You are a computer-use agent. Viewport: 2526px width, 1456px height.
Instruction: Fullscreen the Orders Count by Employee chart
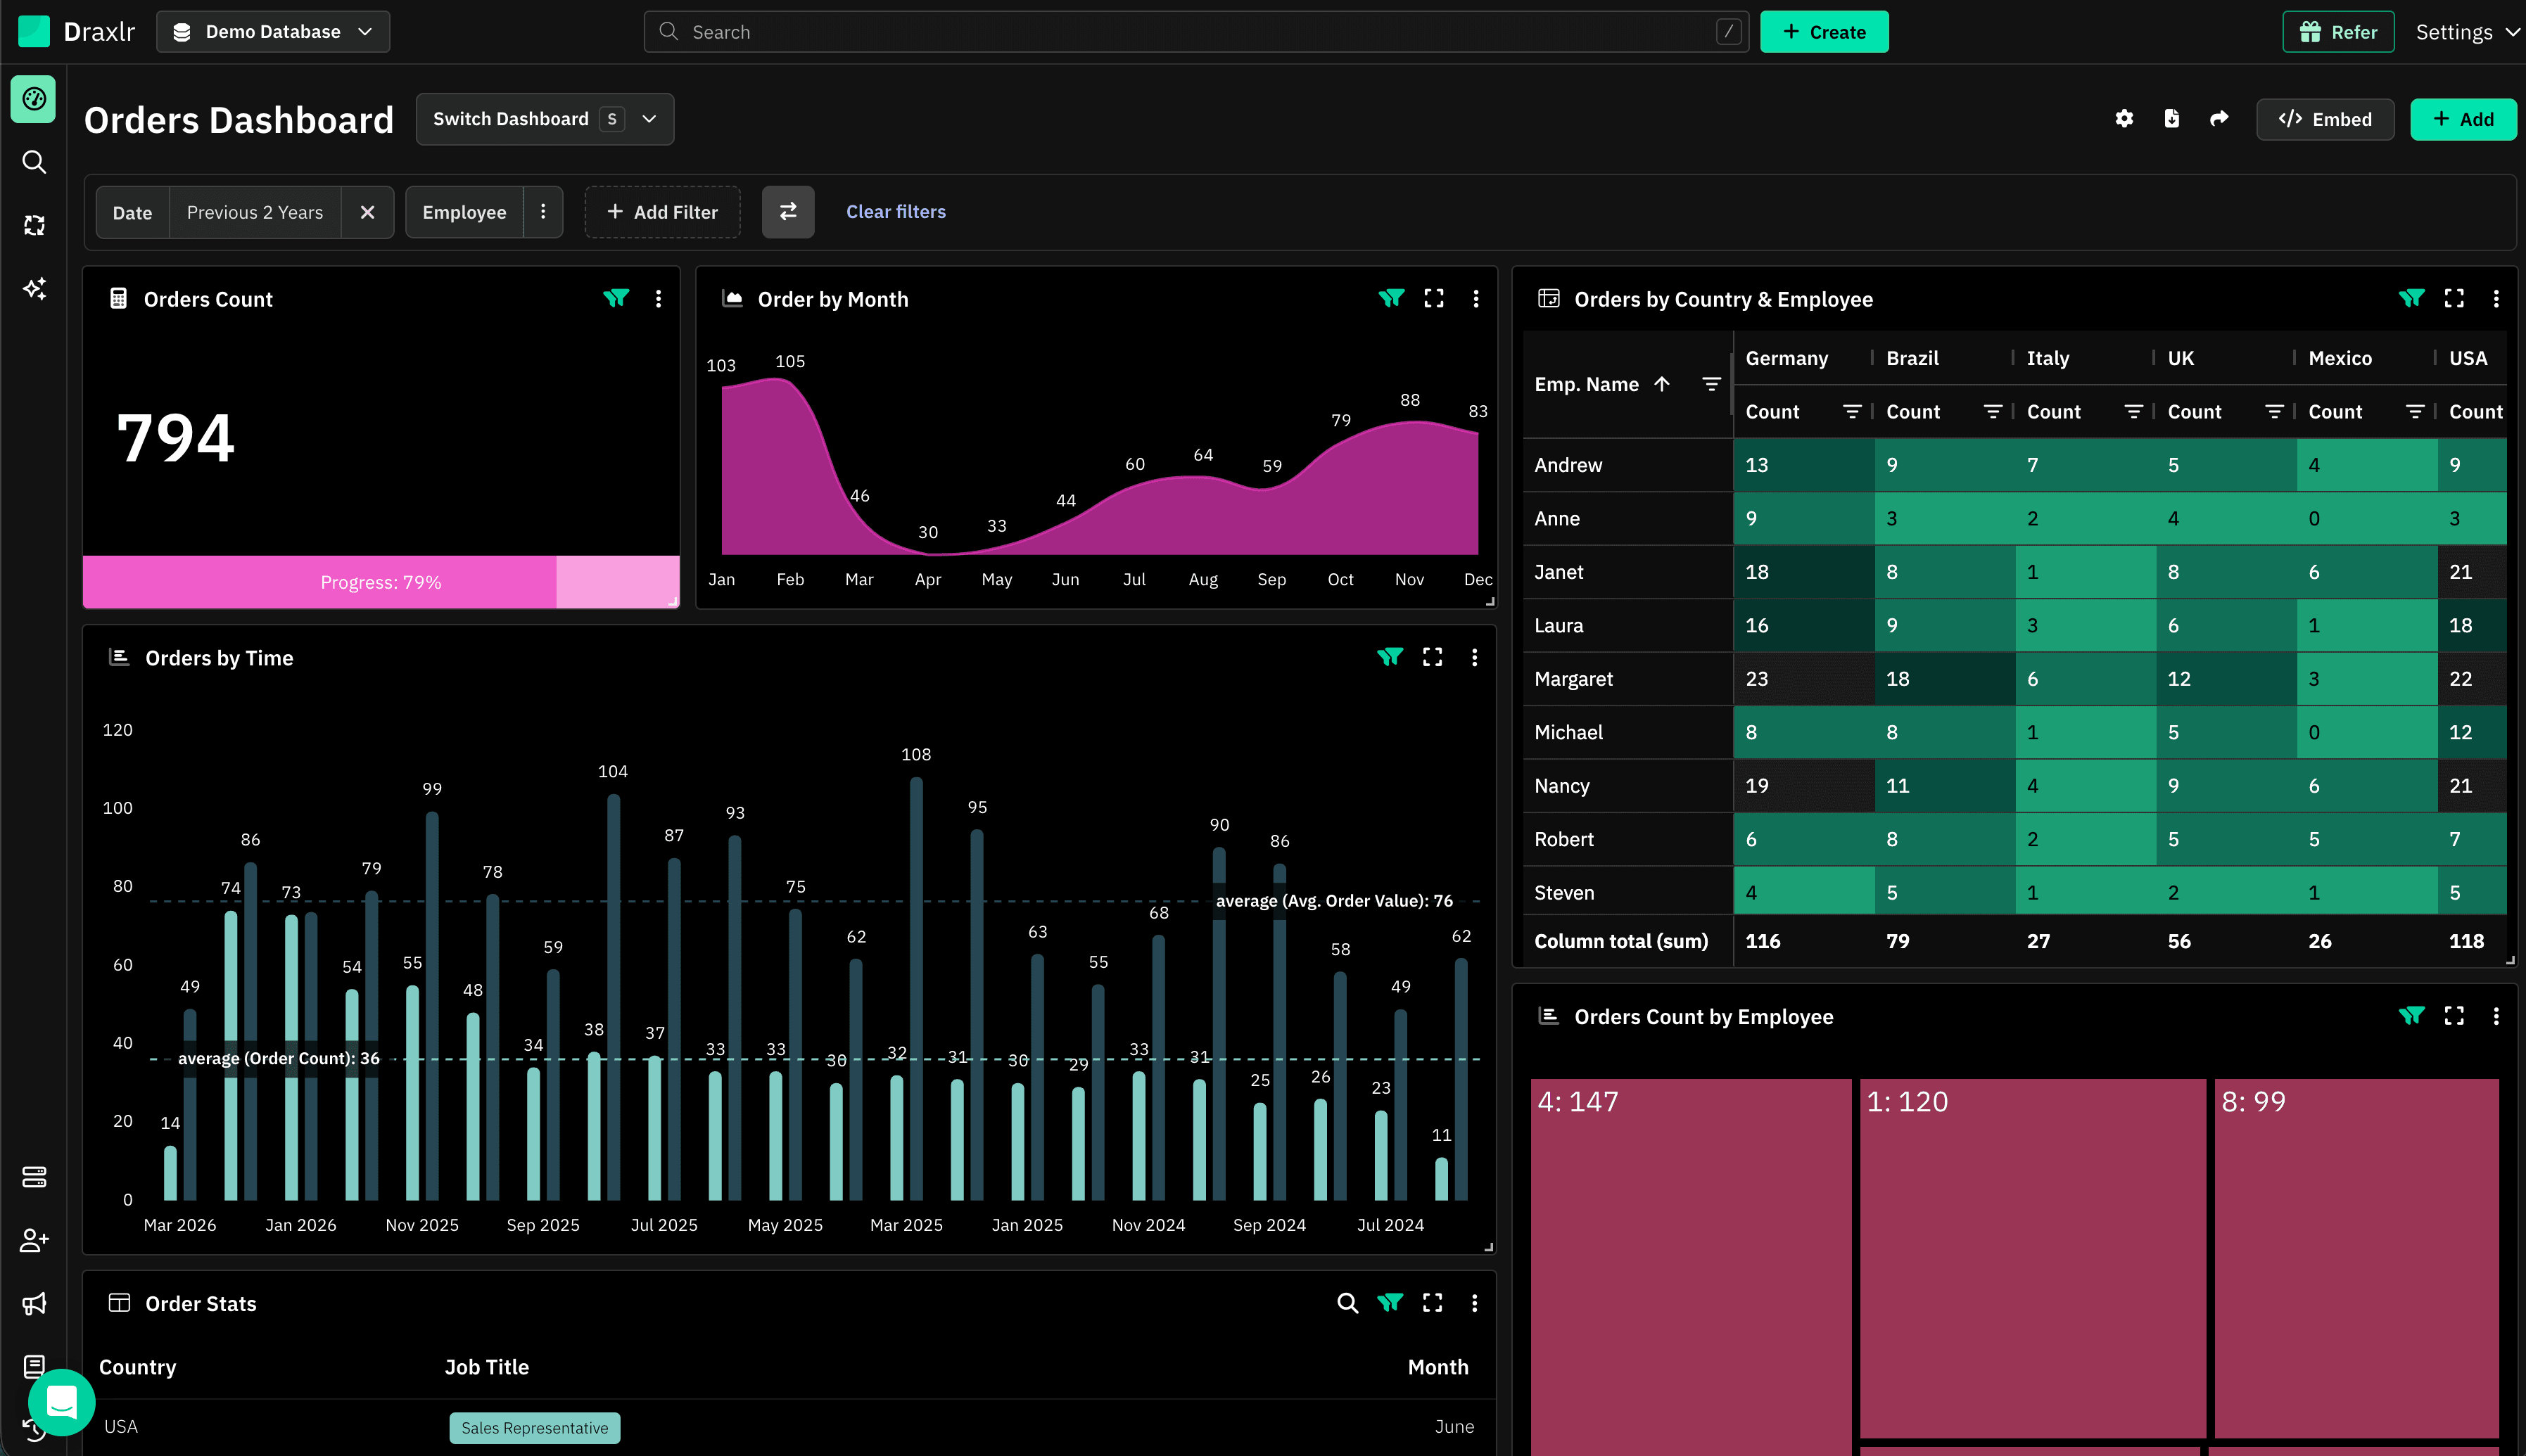[x=2454, y=1016]
